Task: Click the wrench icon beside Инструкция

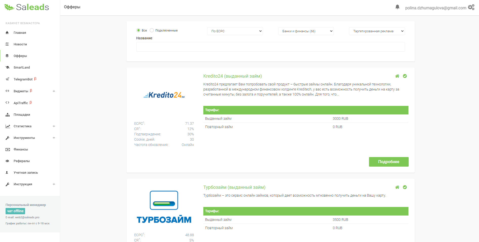Action: coord(7,184)
